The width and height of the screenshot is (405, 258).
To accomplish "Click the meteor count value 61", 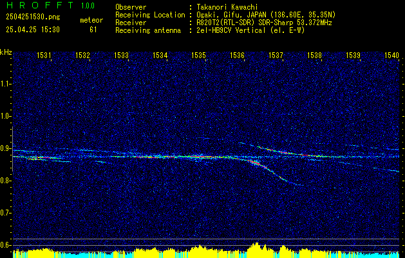I will 93,30.
